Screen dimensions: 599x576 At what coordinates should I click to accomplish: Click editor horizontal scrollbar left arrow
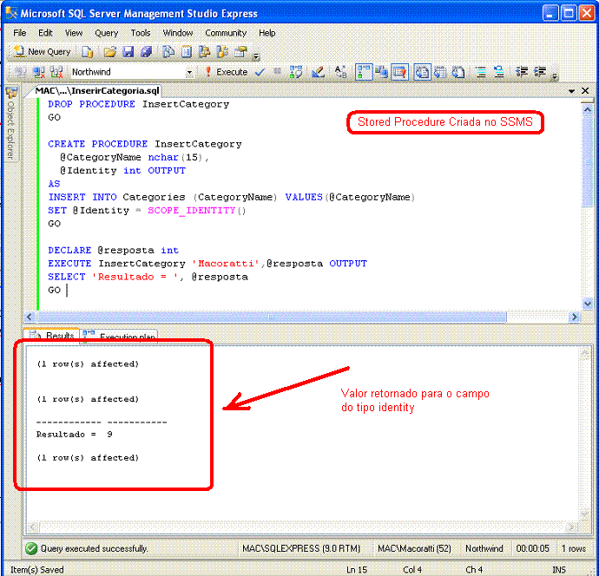tap(30, 317)
